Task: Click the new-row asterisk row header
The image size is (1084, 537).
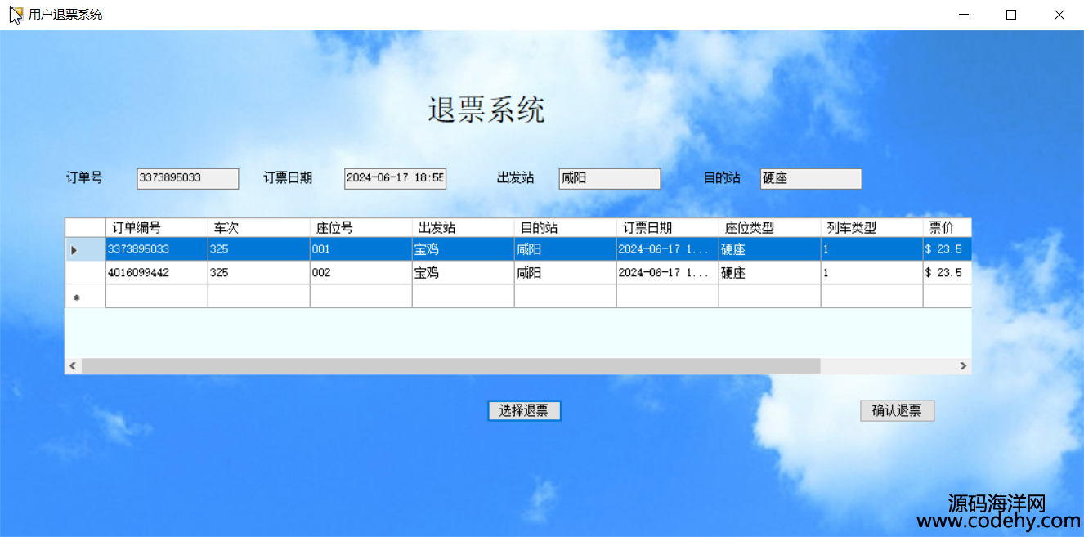Action: [86, 297]
